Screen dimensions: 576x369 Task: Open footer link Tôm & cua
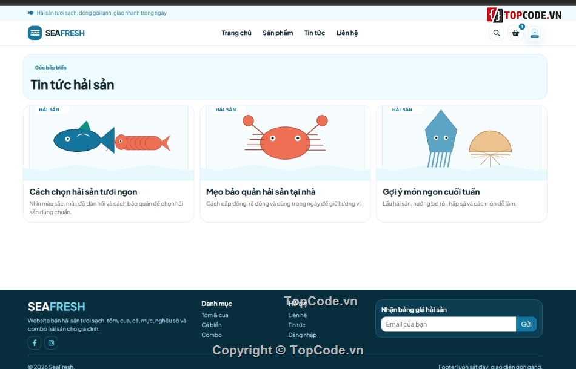point(215,315)
